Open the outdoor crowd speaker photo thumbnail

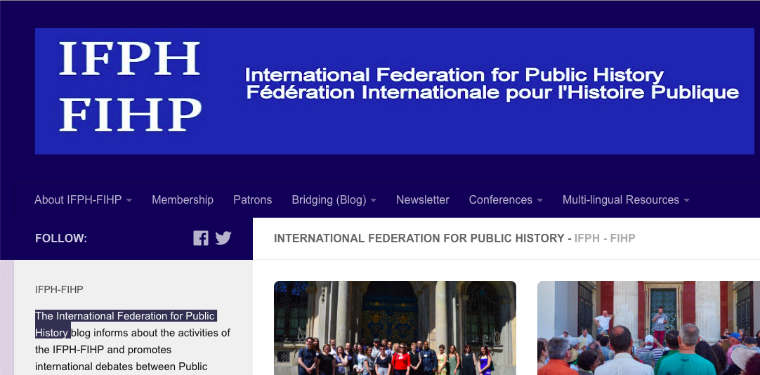tap(648, 328)
